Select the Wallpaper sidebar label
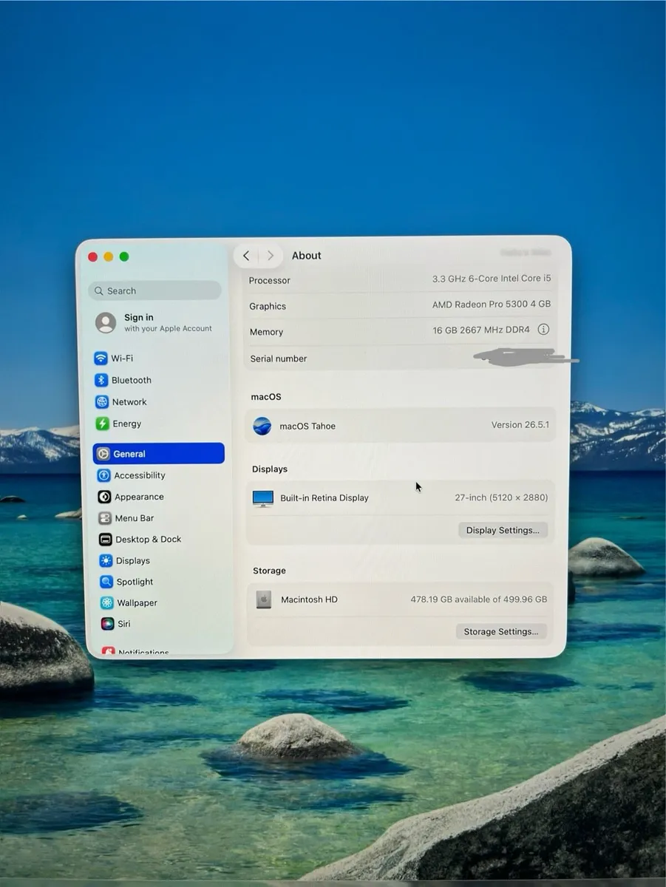Image resolution: width=666 pixels, height=887 pixels. [137, 603]
